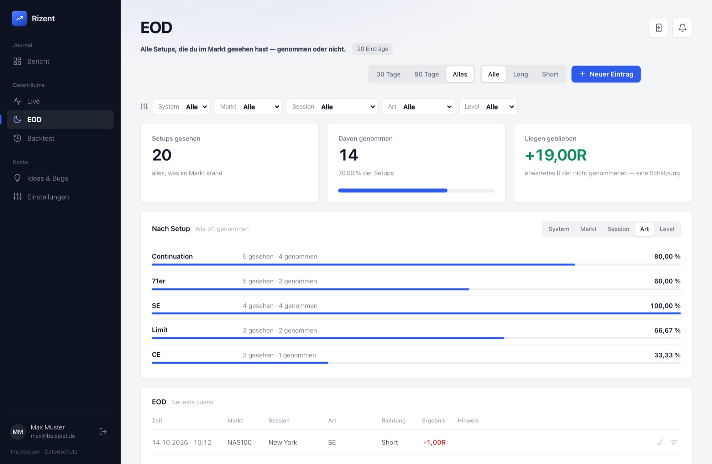Open the Session filter dropdown
Image resolution: width=712 pixels, height=464 pixels.
[x=333, y=107]
